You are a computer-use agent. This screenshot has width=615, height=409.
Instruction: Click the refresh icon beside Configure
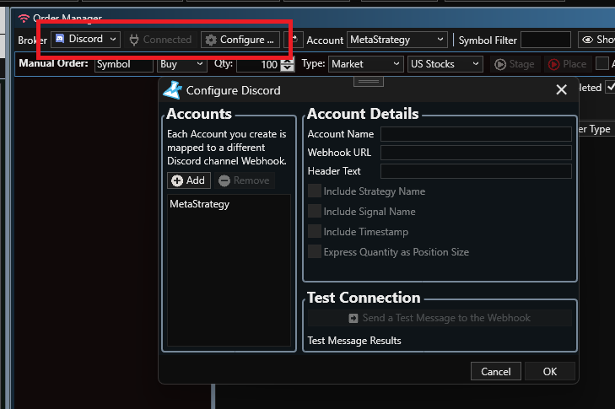295,40
